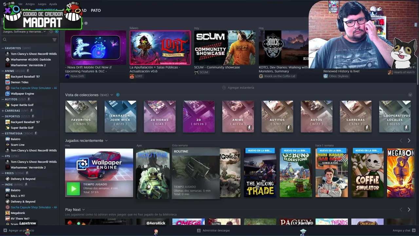419x236 pixels.
Task: Collapse the FAVORITOS category in sidebar
Action: tap(3, 48)
